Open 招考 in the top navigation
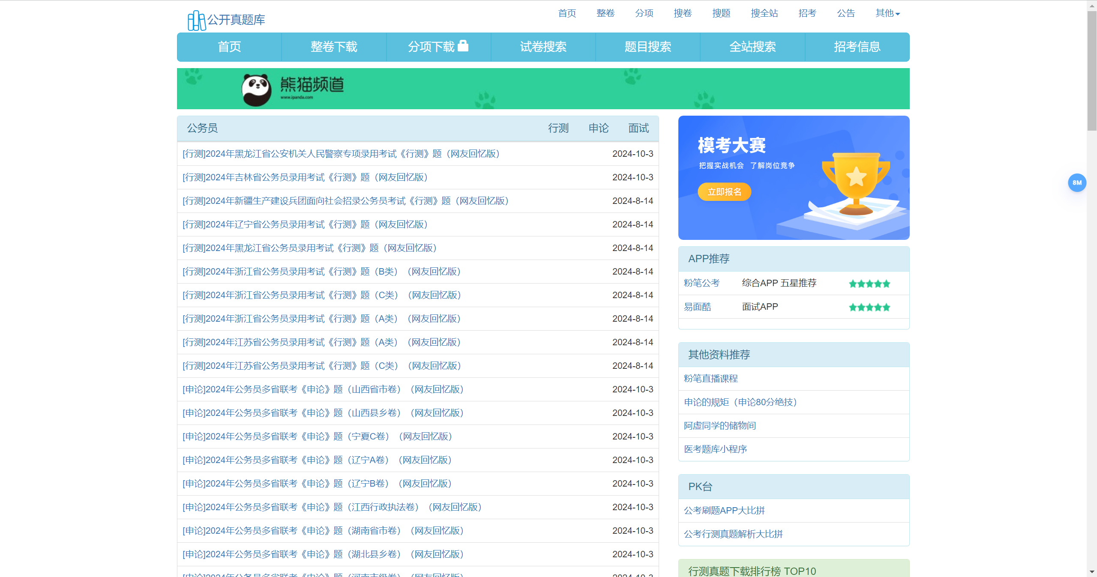 [x=807, y=13]
